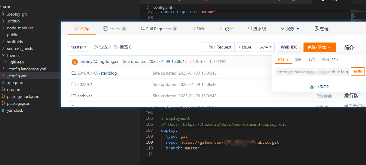Image resolution: width=366 pixels, height=165 pixels.
Task: Open commit hash 812bfb7
Action: (x=198, y=61)
